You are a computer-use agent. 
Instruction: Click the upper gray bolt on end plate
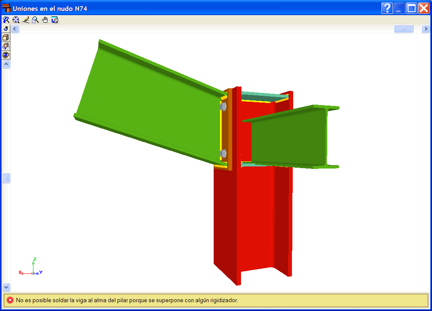click(x=223, y=106)
